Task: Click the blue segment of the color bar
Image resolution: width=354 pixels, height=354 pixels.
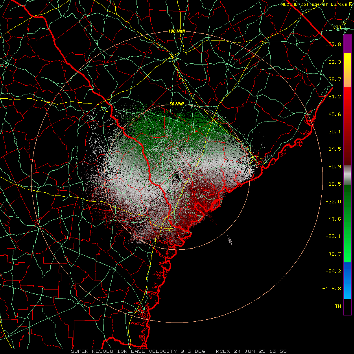Action: tap(347, 280)
